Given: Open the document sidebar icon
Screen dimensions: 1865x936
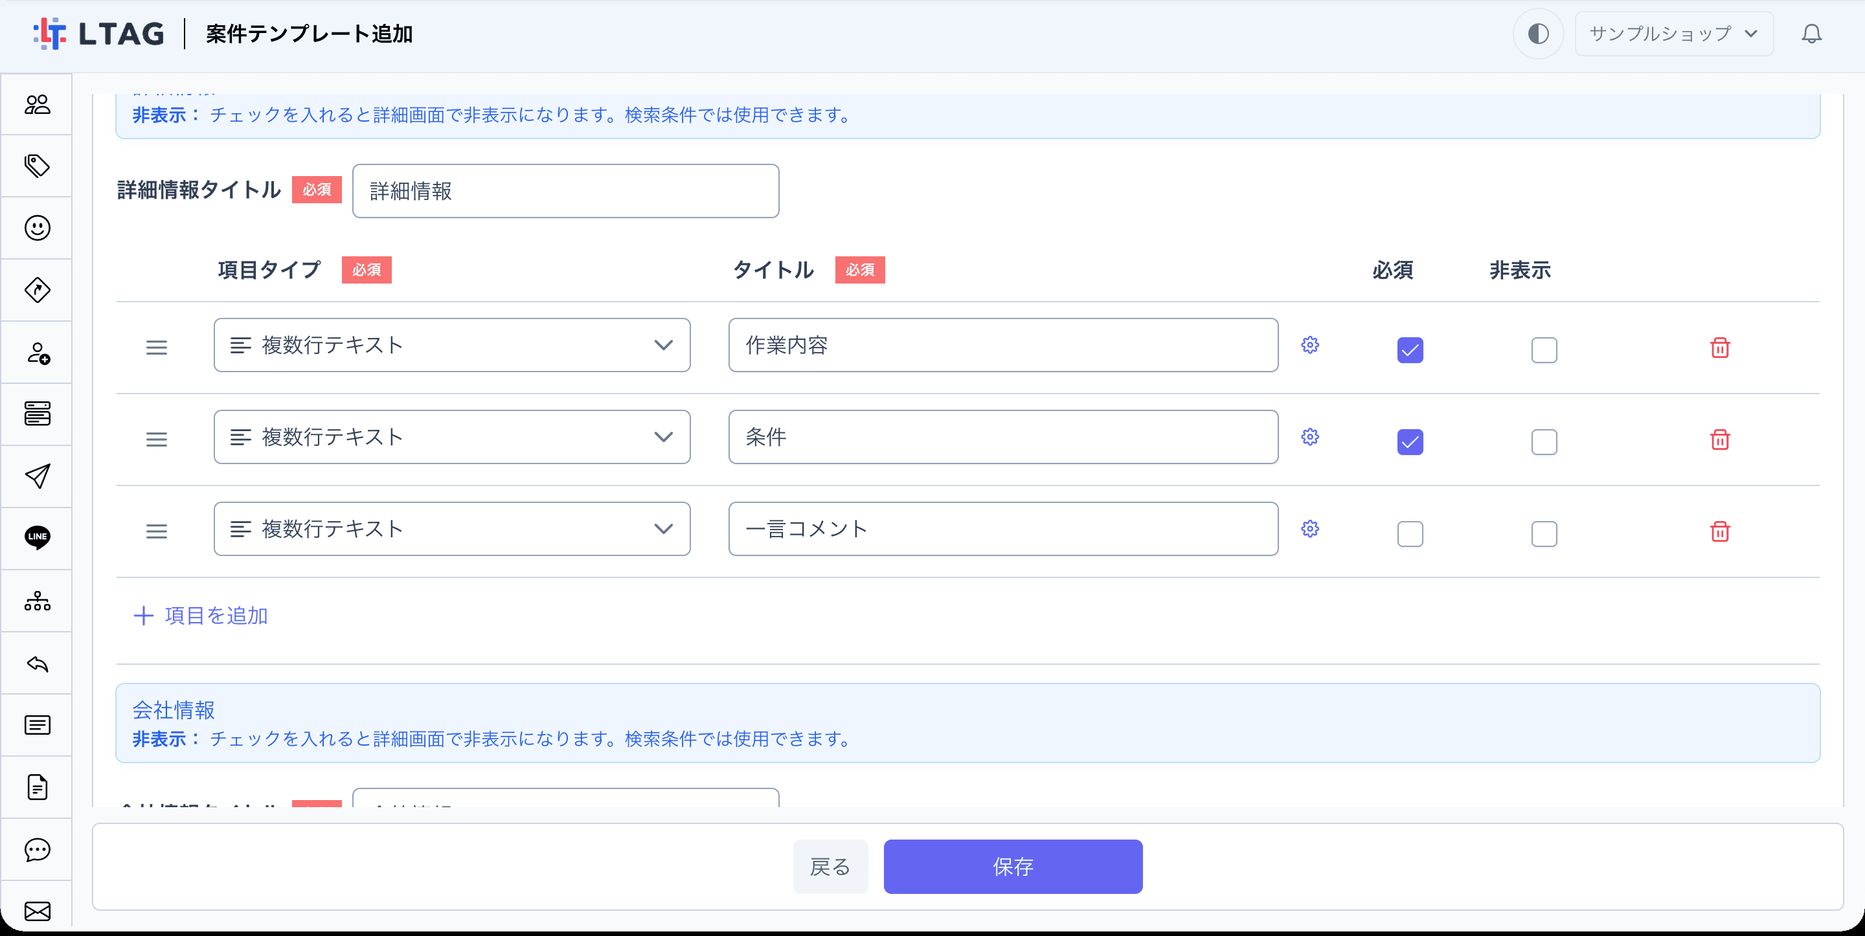Looking at the screenshot, I should coord(37,788).
